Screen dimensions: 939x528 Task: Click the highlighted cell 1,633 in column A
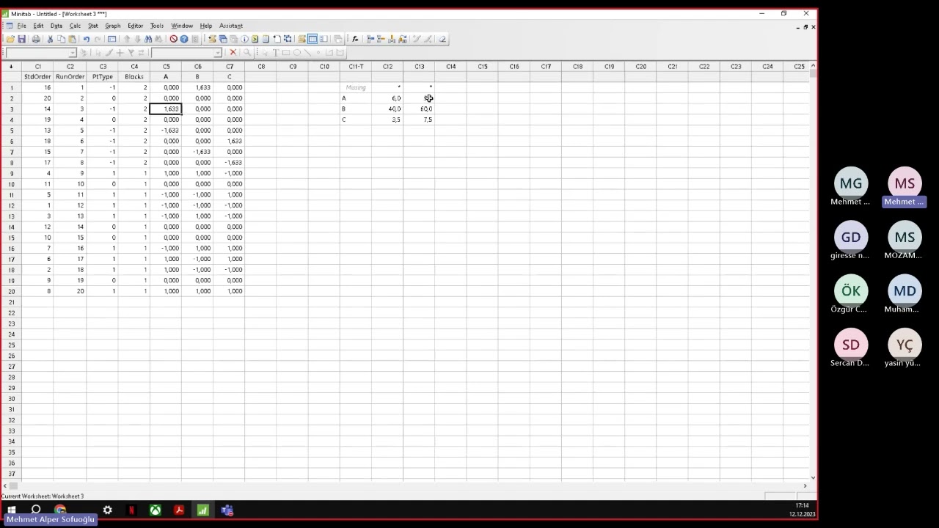[x=166, y=109]
